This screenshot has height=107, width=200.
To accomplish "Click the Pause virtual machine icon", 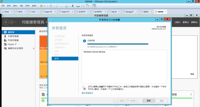I will 42,6.
